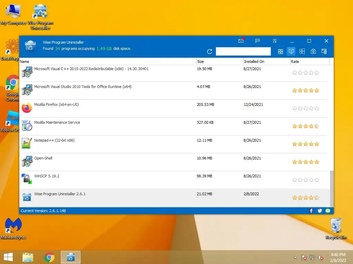Image resolution: width=353 pixels, height=264 pixels.
Task: Select the Desktop Apps monitor view icon
Action: (291, 52)
